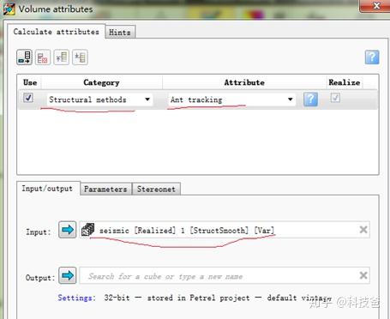
Task: Open the dialog help icon top right
Action: pyautogui.click(x=372, y=57)
